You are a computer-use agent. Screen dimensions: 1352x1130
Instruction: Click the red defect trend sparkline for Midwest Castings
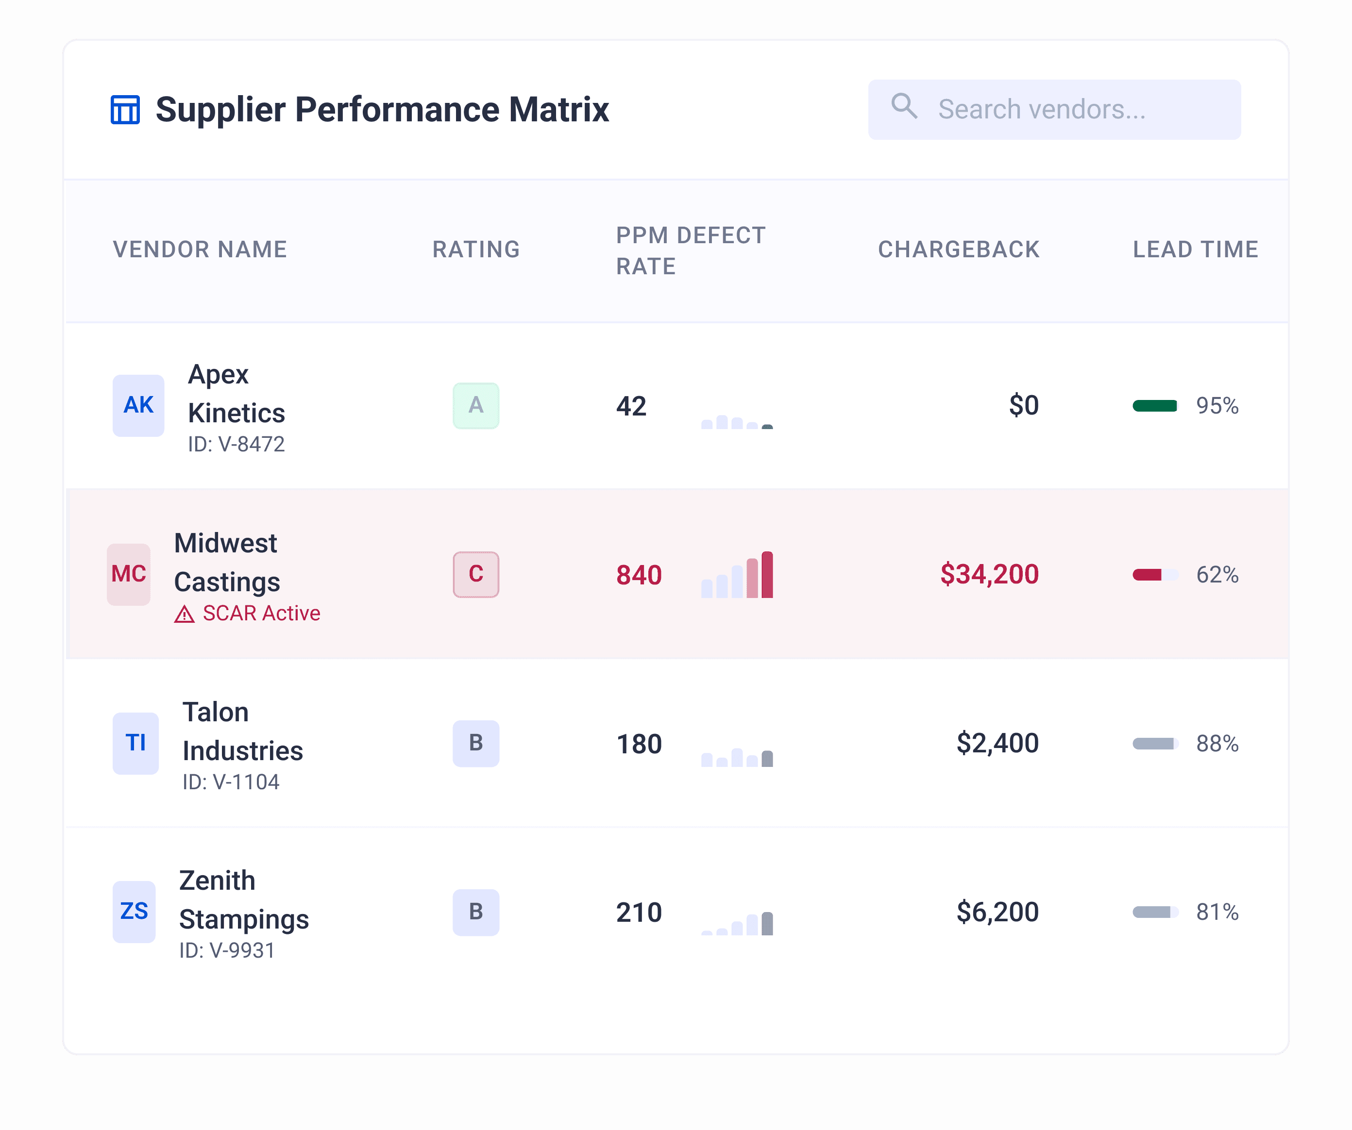tap(737, 574)
